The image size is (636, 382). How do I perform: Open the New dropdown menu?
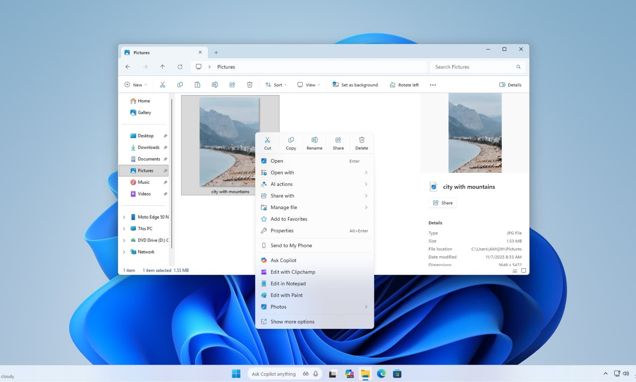[x=136, y=84]
